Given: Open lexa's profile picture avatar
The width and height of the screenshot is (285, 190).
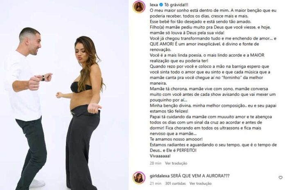Looking at the screenshot, I should (x=139, y=7).
